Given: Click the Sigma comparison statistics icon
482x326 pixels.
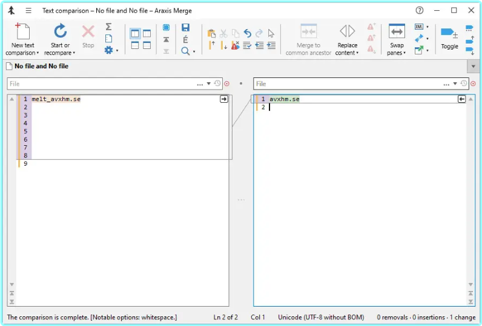Looking at the screenshot, I should point(108,27).
